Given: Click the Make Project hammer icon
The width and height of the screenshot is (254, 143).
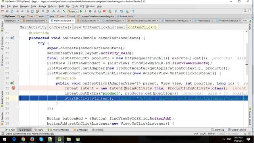Looking at the screenshot, I should coord(64,11).
